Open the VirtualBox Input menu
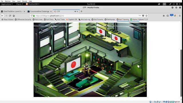This screenshot has width=183, height=103. click(19, 1)
